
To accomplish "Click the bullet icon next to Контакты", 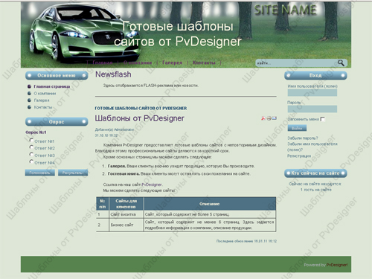I will pos(29,107).
